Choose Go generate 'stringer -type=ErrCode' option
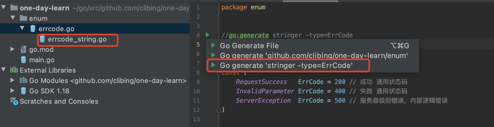Viewport: 494px width, 127px height. point(286,65)
